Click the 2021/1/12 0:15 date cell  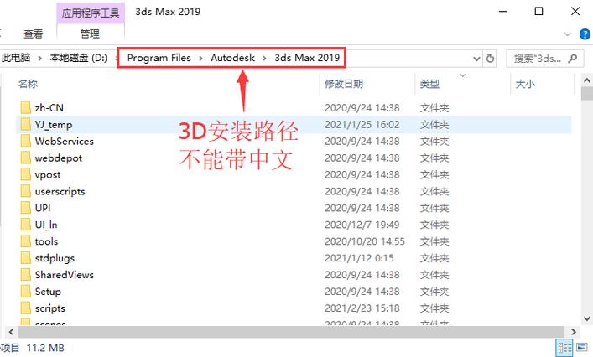point(359,258)
